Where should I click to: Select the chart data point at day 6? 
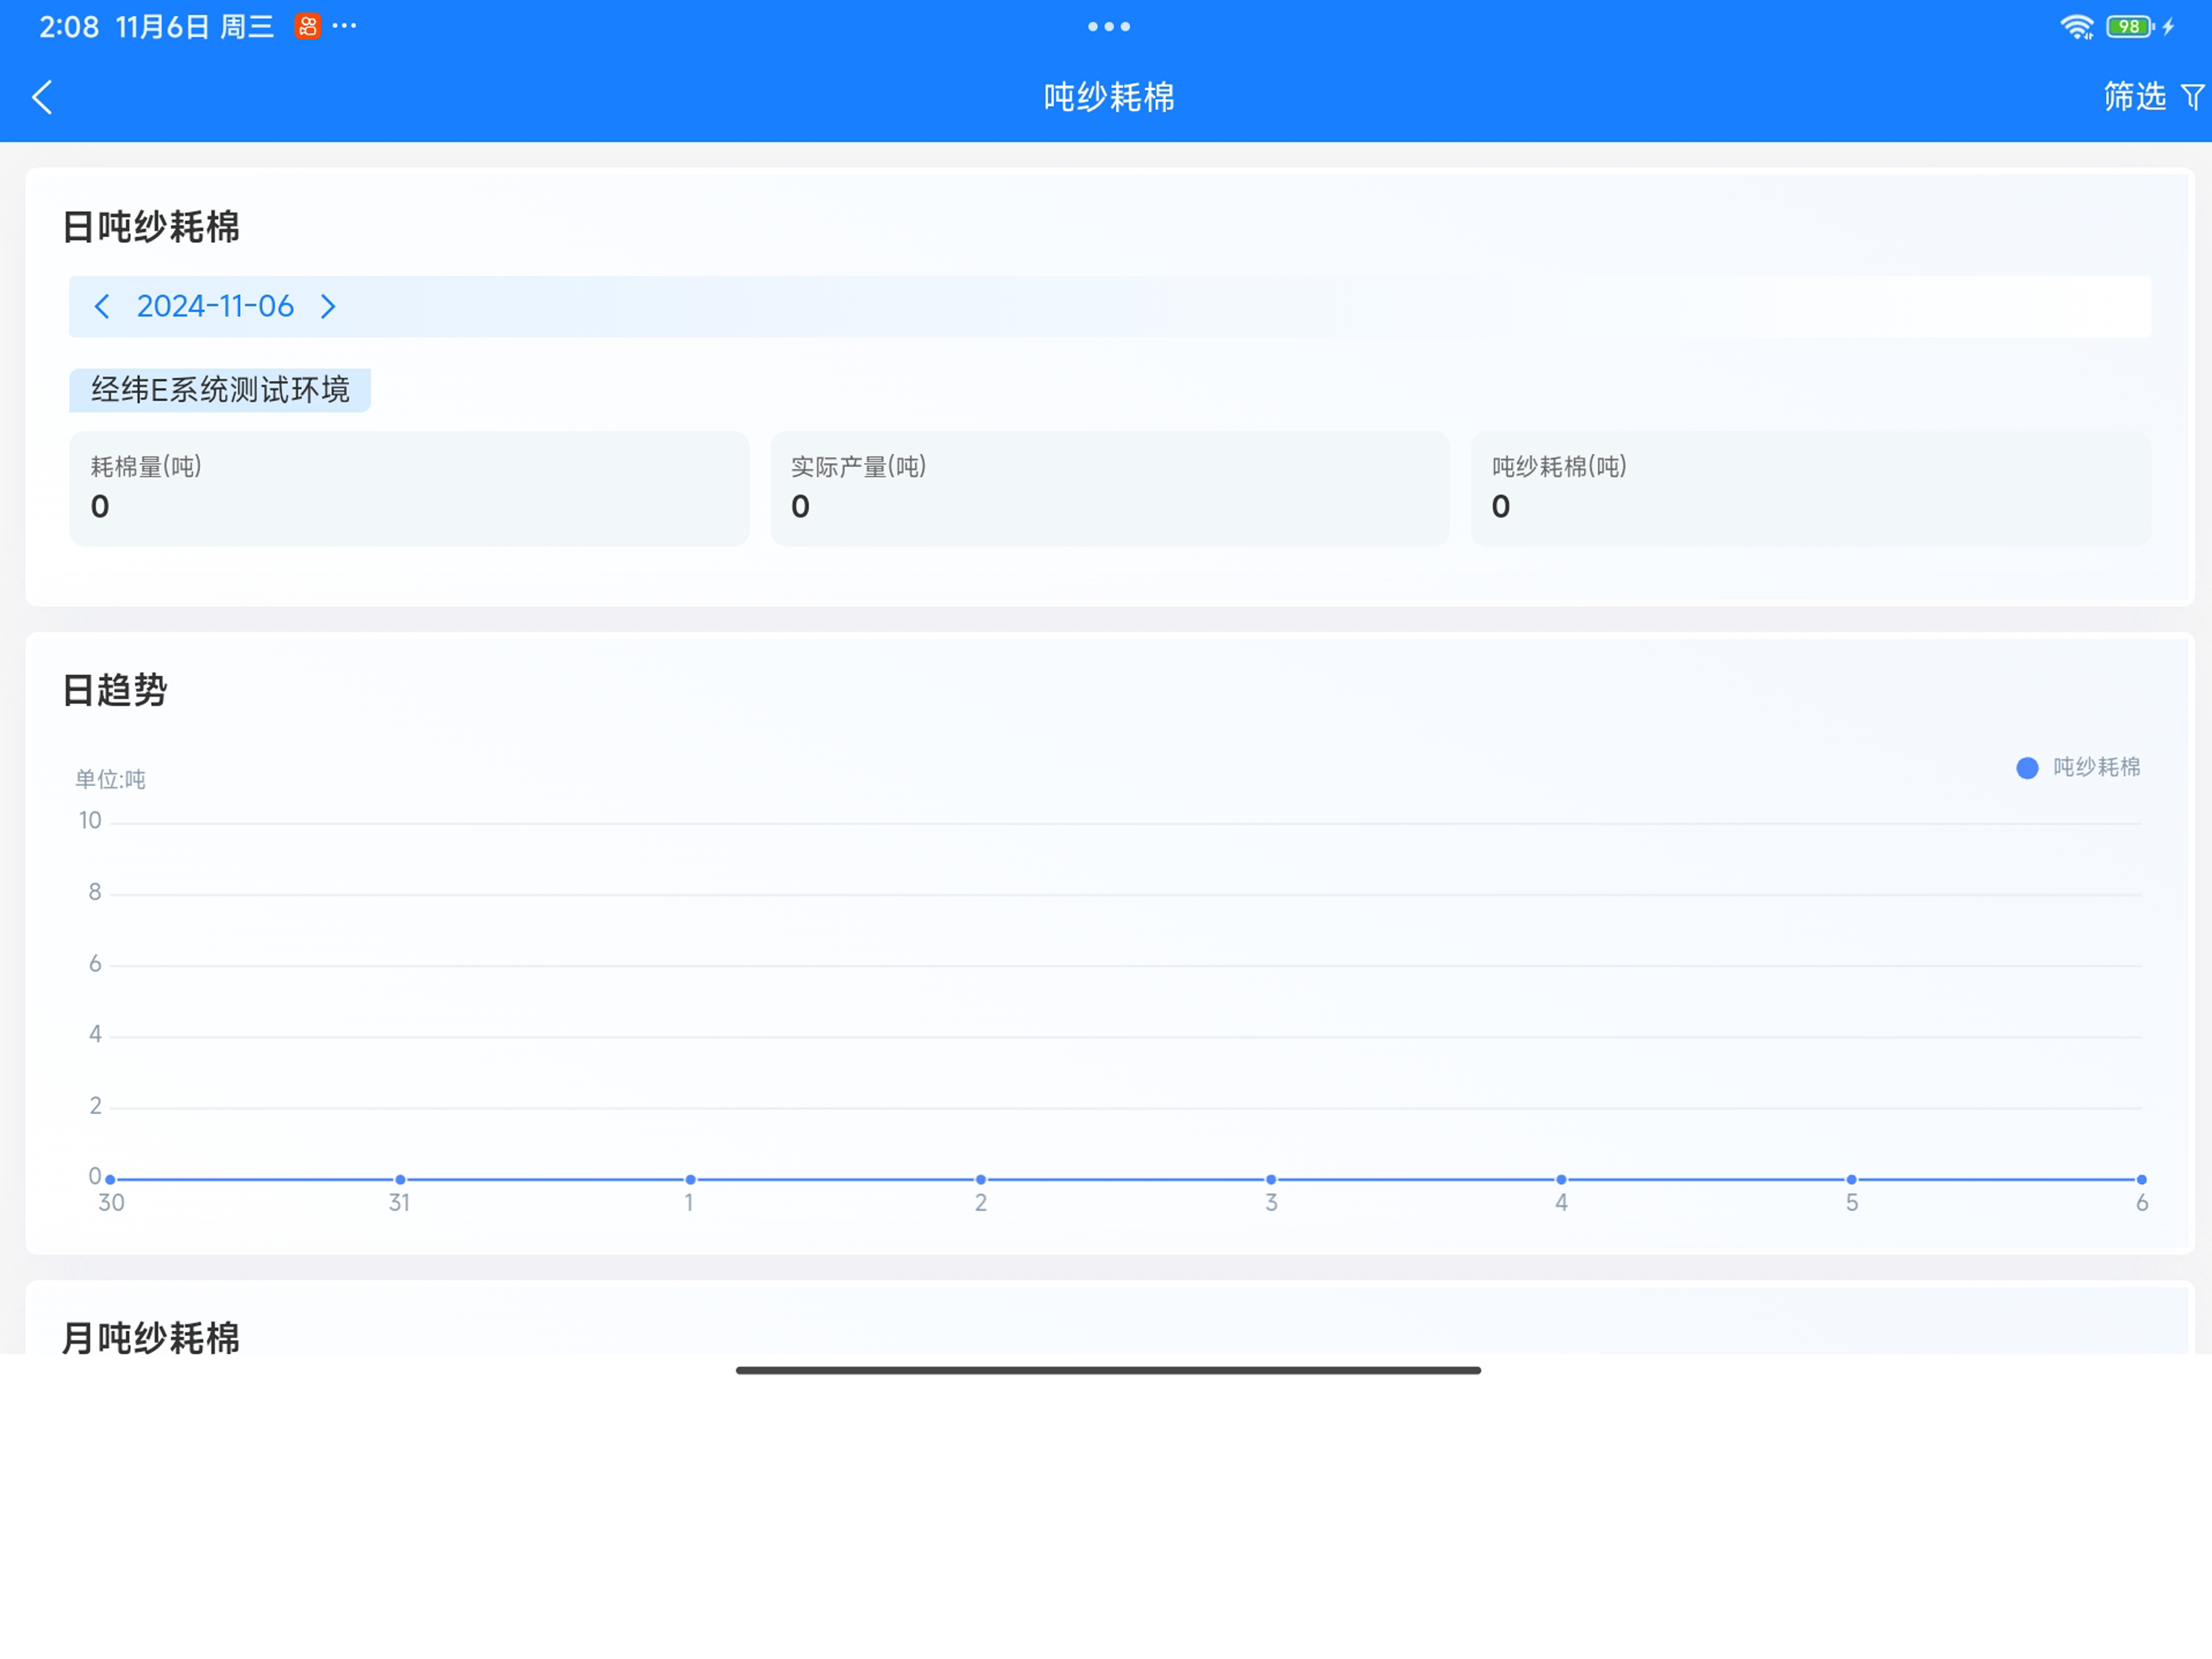(2141, 1179)
